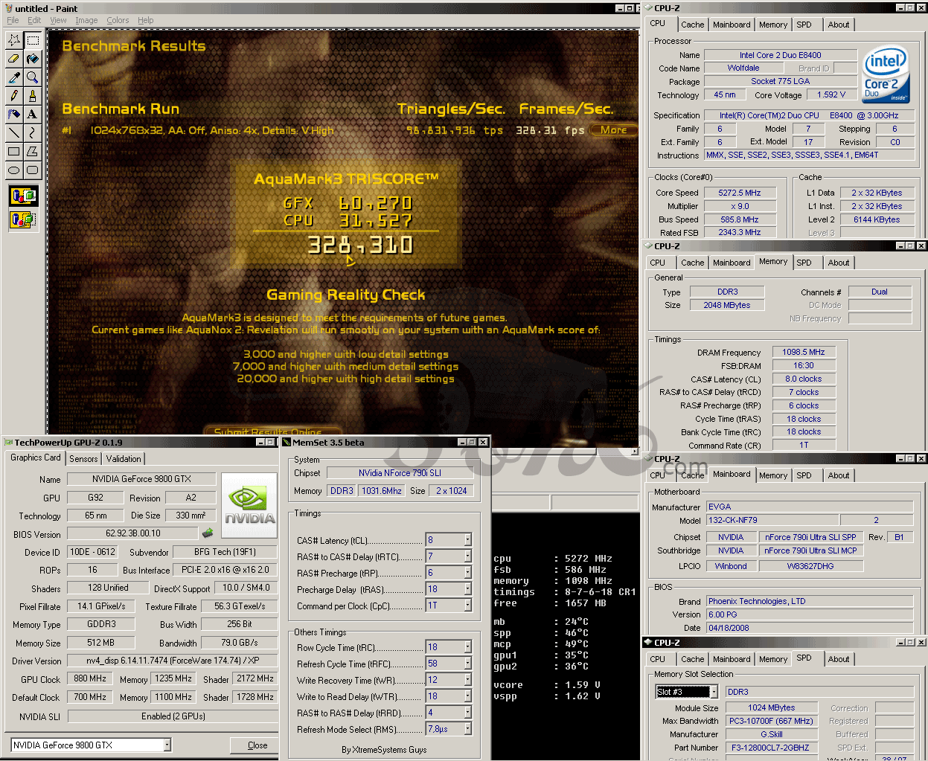
Task: Click the GPU Clock value 880 MHz
Action: [90, 678]
